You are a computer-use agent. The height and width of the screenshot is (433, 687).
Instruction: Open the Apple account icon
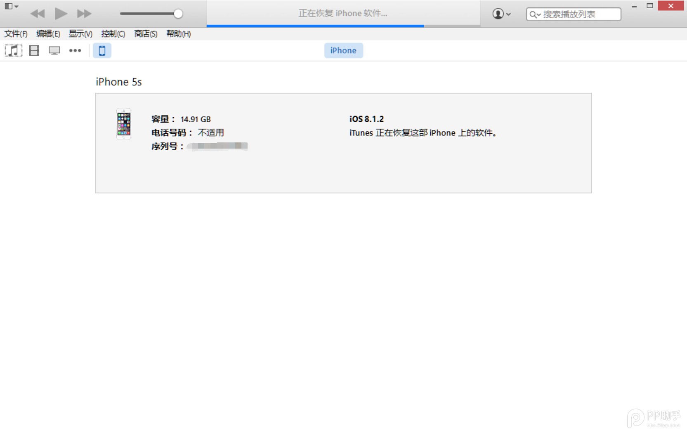tap(498, 14)
